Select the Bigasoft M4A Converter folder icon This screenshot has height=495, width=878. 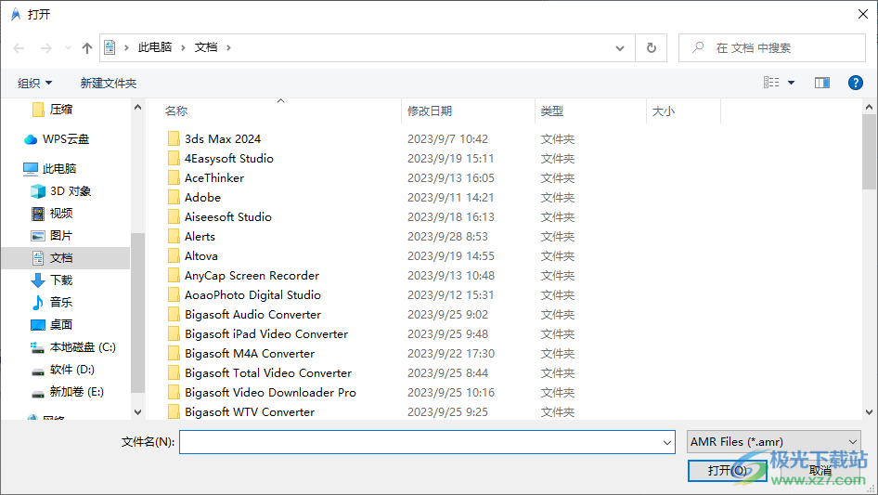point(174,353)
